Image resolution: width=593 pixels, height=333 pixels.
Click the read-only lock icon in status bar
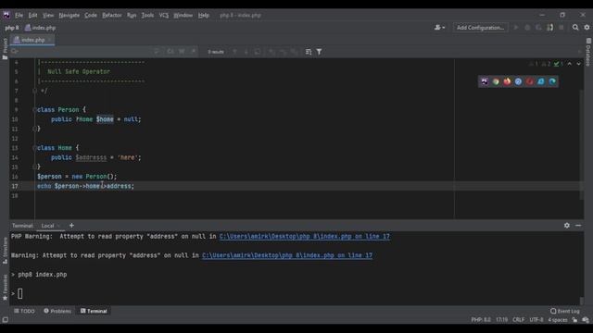click(574, 320)
